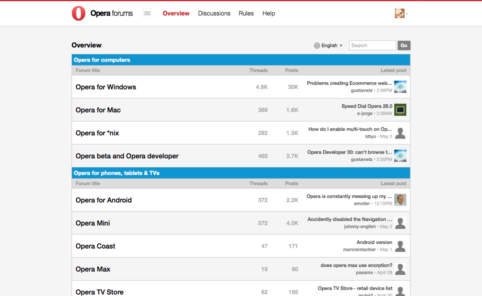The height and width of the screenshot is (296, 482).
Task: Click the Overview page heading
Action: click(x=87, y=45)
